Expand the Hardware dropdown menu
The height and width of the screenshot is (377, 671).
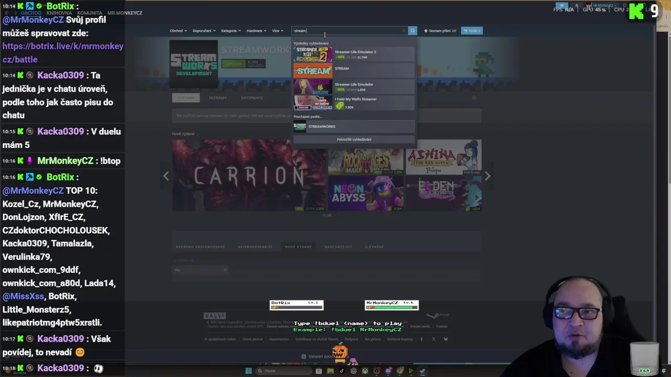(x=256, y=30)
